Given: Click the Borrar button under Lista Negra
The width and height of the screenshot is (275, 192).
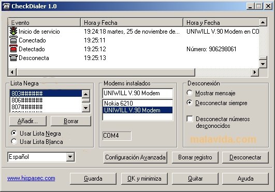Looking at the screenshot, I should [x=71, y=121].
